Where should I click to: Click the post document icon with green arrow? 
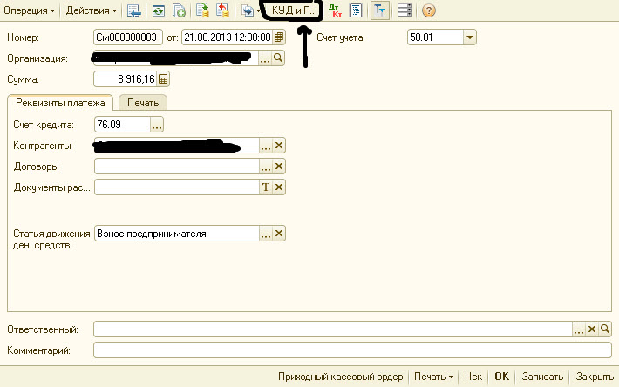tap(202, 10)
